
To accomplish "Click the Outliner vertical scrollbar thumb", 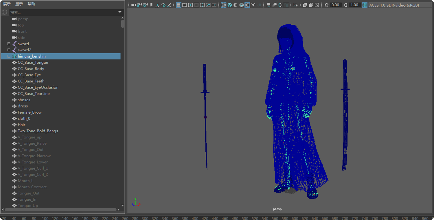I will [x=123, y=24].
